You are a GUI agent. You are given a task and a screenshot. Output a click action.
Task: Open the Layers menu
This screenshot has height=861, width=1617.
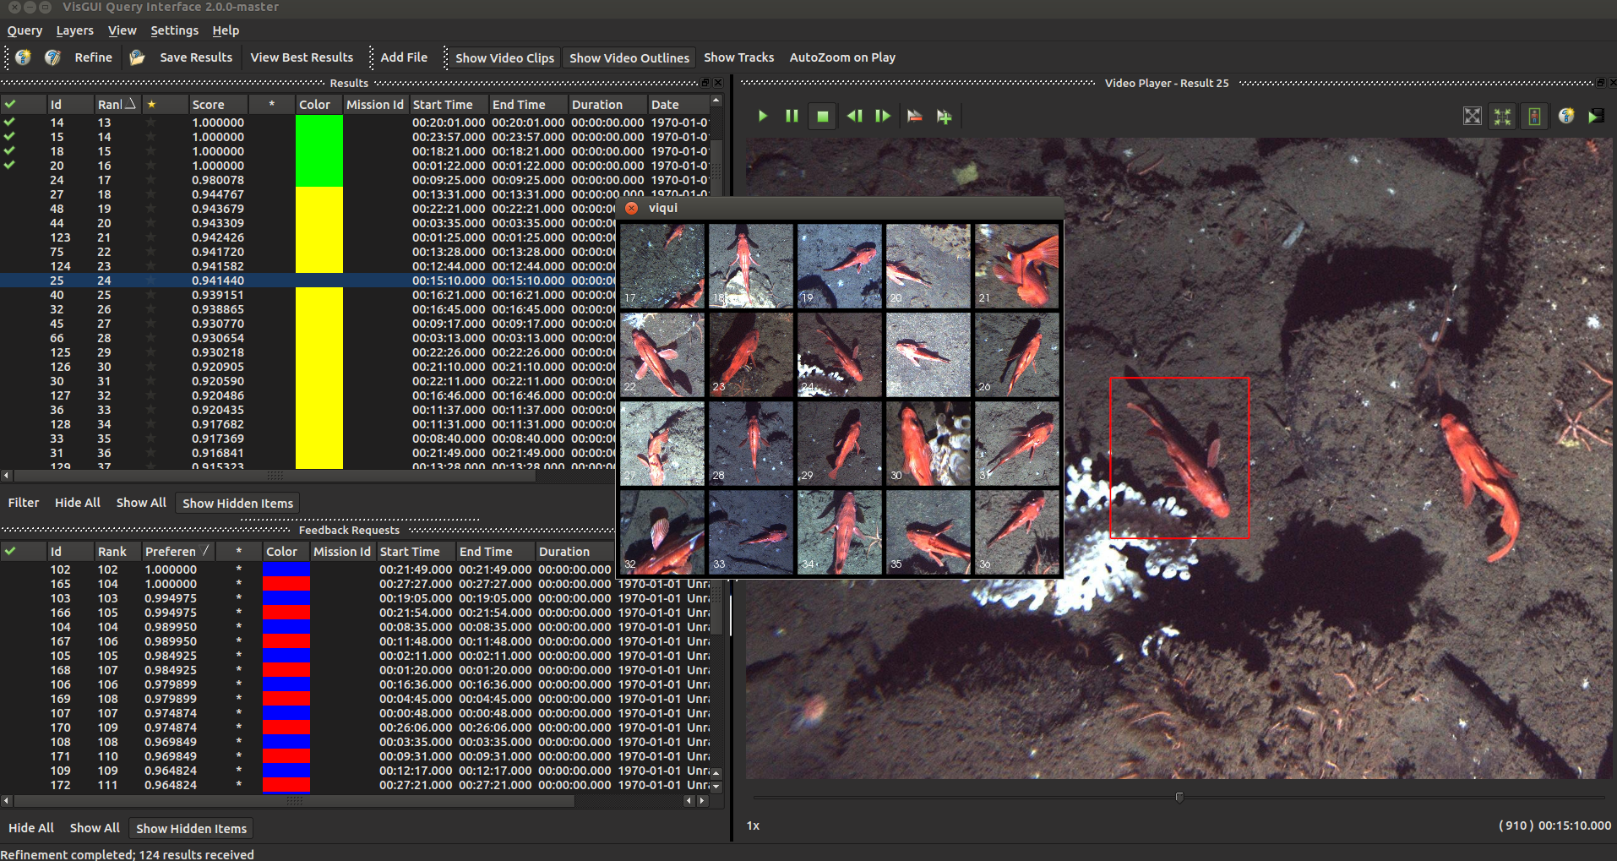pyautogui.click(x=74, y=30)
